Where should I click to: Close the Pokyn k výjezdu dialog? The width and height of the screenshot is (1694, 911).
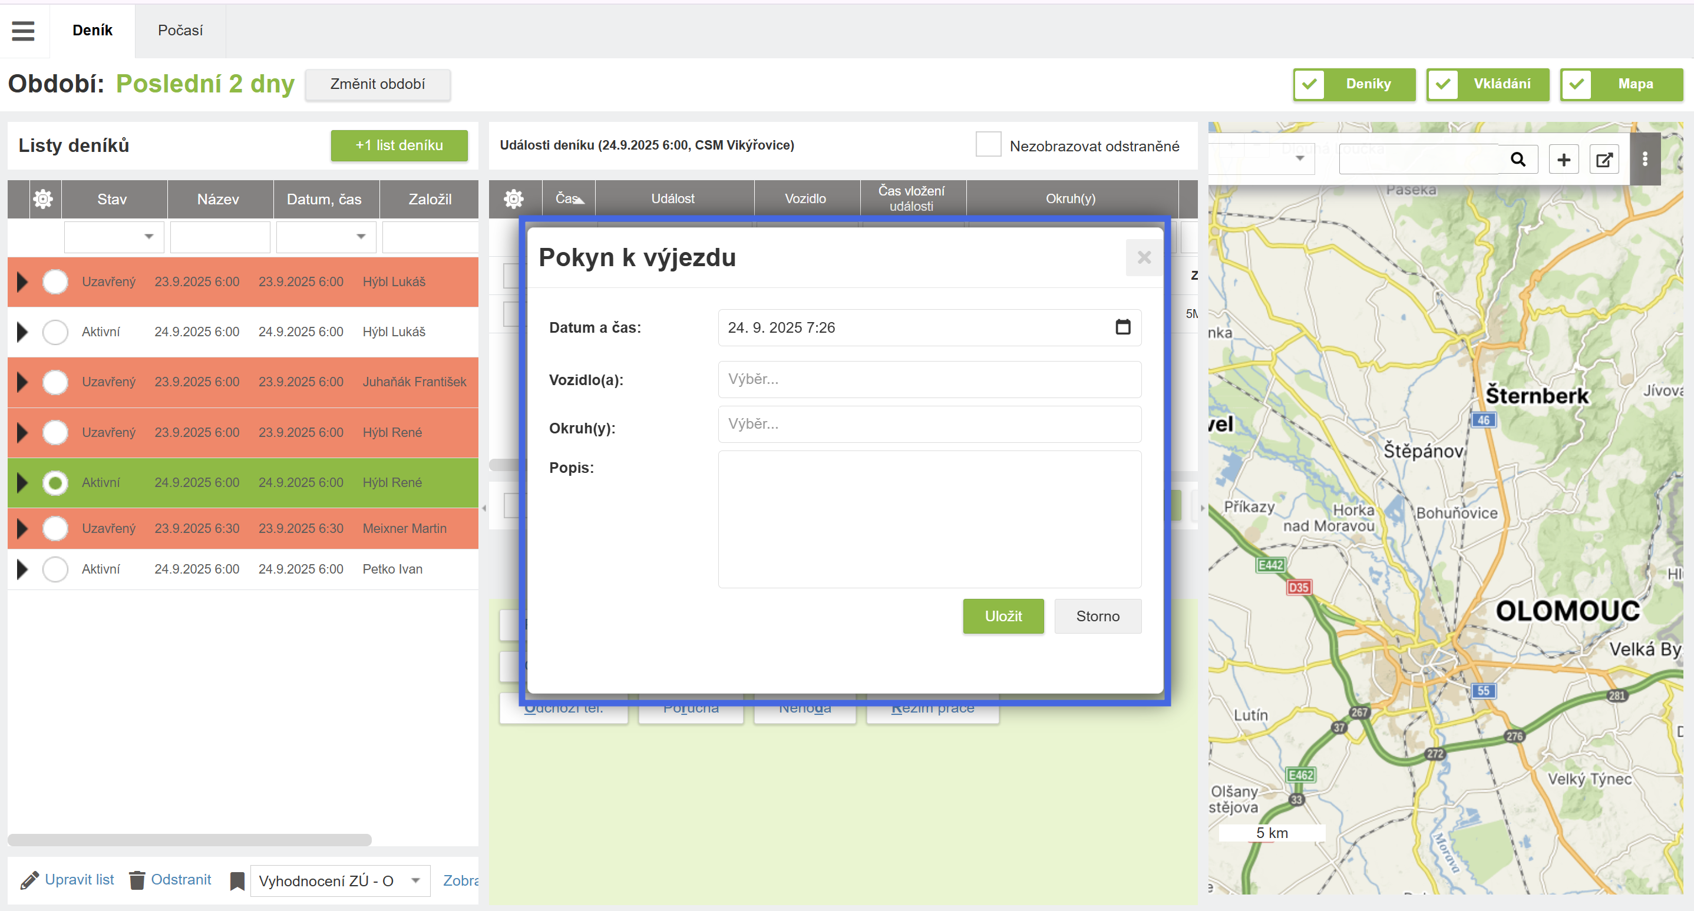tap(1144, 257)
